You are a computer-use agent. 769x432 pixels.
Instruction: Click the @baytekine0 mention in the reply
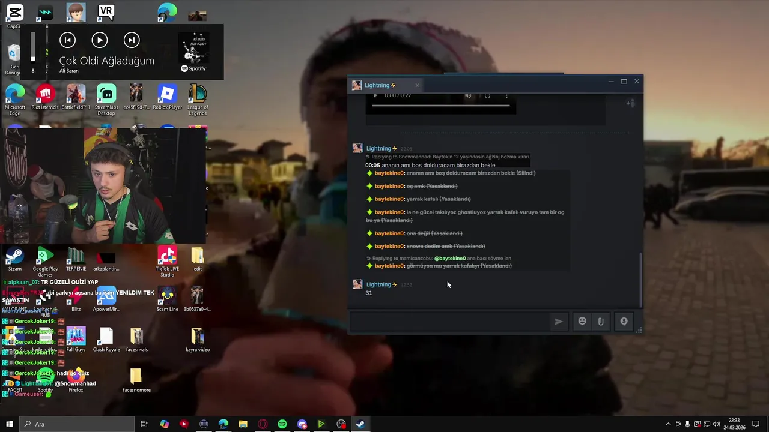click(x=450, y=259)
